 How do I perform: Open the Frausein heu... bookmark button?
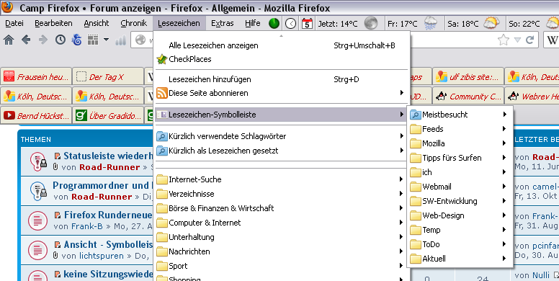coord(36,76)
